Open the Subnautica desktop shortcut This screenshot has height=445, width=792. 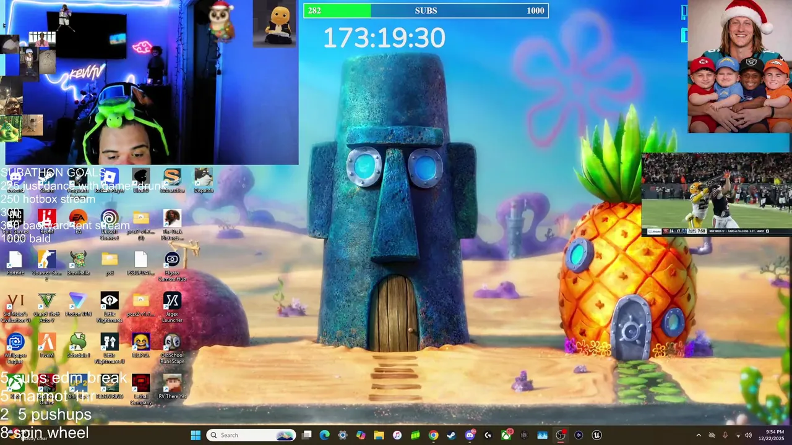coord(172,180)
